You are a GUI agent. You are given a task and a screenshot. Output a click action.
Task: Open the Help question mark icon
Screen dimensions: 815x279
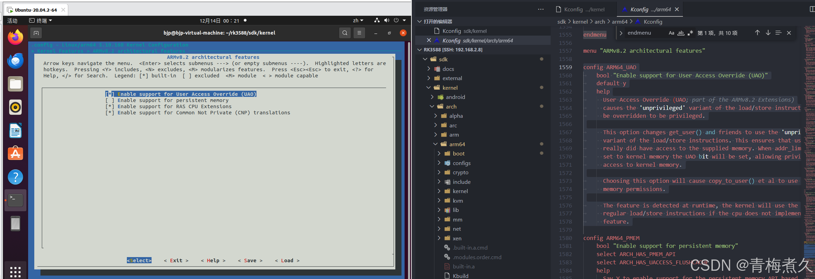coord(15,177)
